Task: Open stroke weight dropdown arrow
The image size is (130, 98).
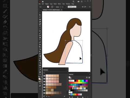Action: 66,7
